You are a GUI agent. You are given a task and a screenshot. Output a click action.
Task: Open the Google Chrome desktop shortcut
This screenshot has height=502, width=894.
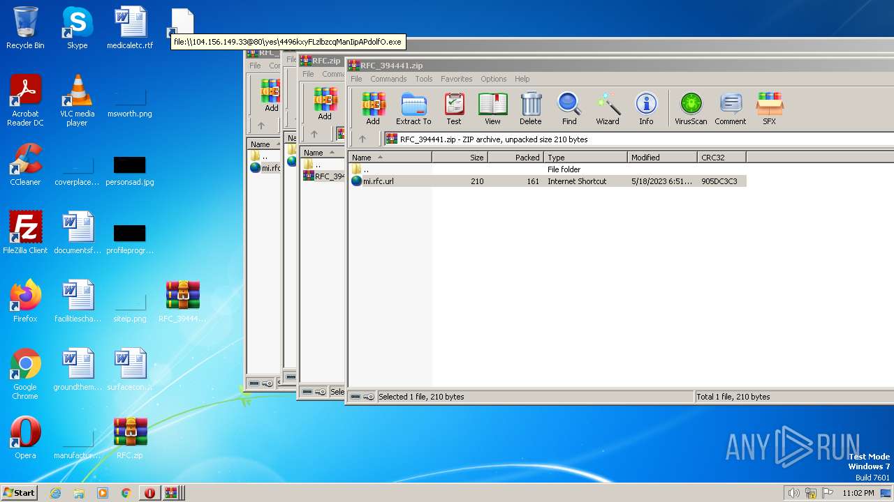[25, 374]
